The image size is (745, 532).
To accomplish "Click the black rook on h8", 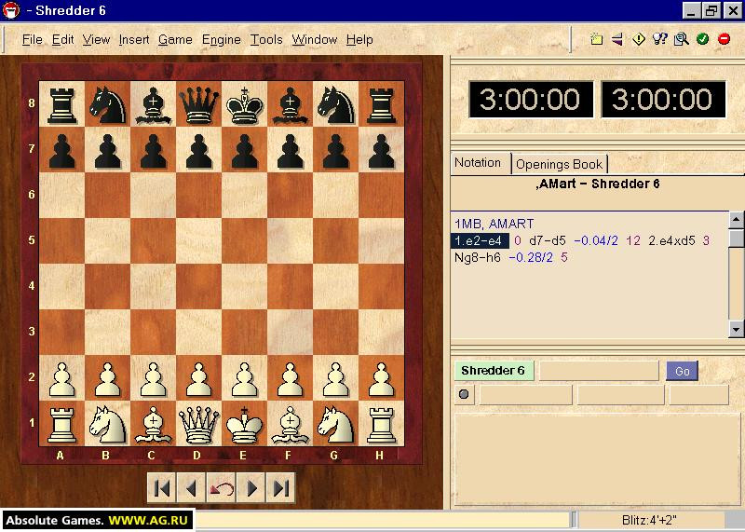I will (381, 104).
